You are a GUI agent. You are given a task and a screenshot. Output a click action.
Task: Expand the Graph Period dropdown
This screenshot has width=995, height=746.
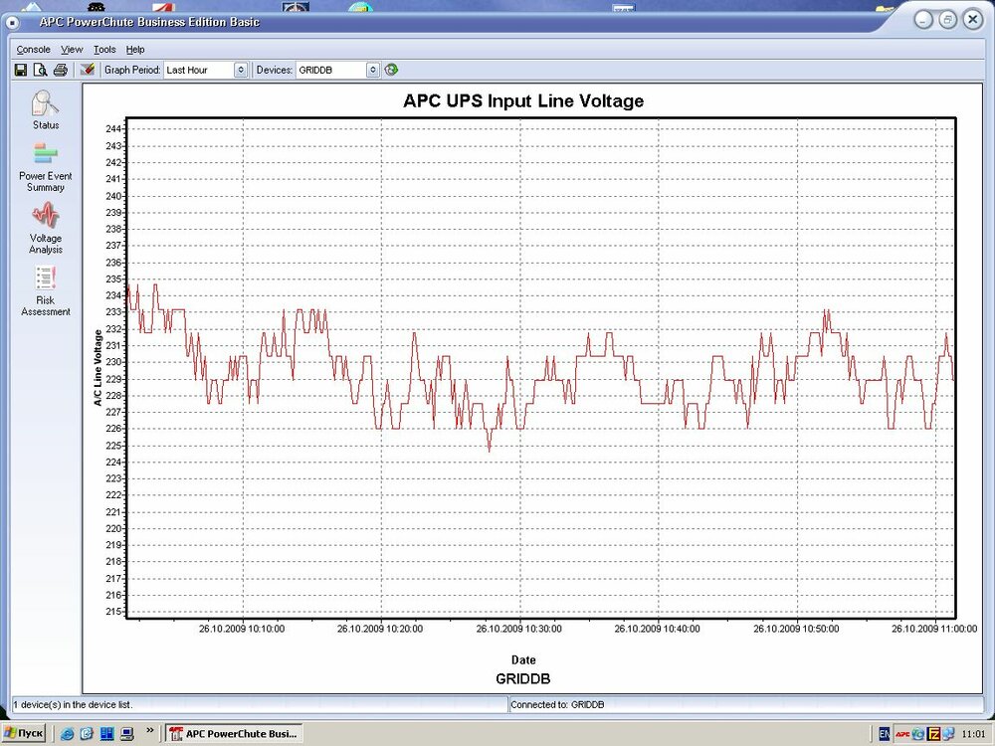[x=240, y=70]
